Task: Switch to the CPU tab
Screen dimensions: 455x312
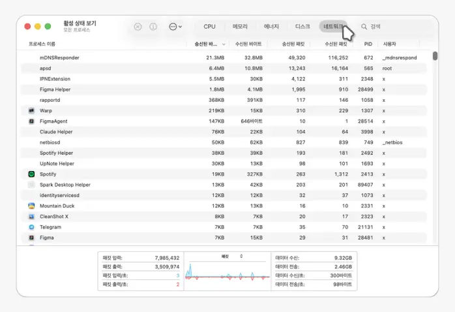Action: (x=209, y=27)
